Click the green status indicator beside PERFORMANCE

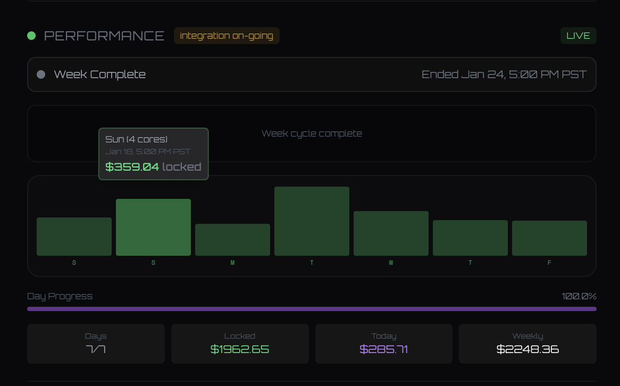(31, 36)
